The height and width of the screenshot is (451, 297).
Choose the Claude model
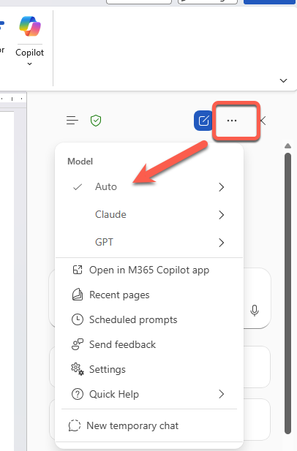148,215
